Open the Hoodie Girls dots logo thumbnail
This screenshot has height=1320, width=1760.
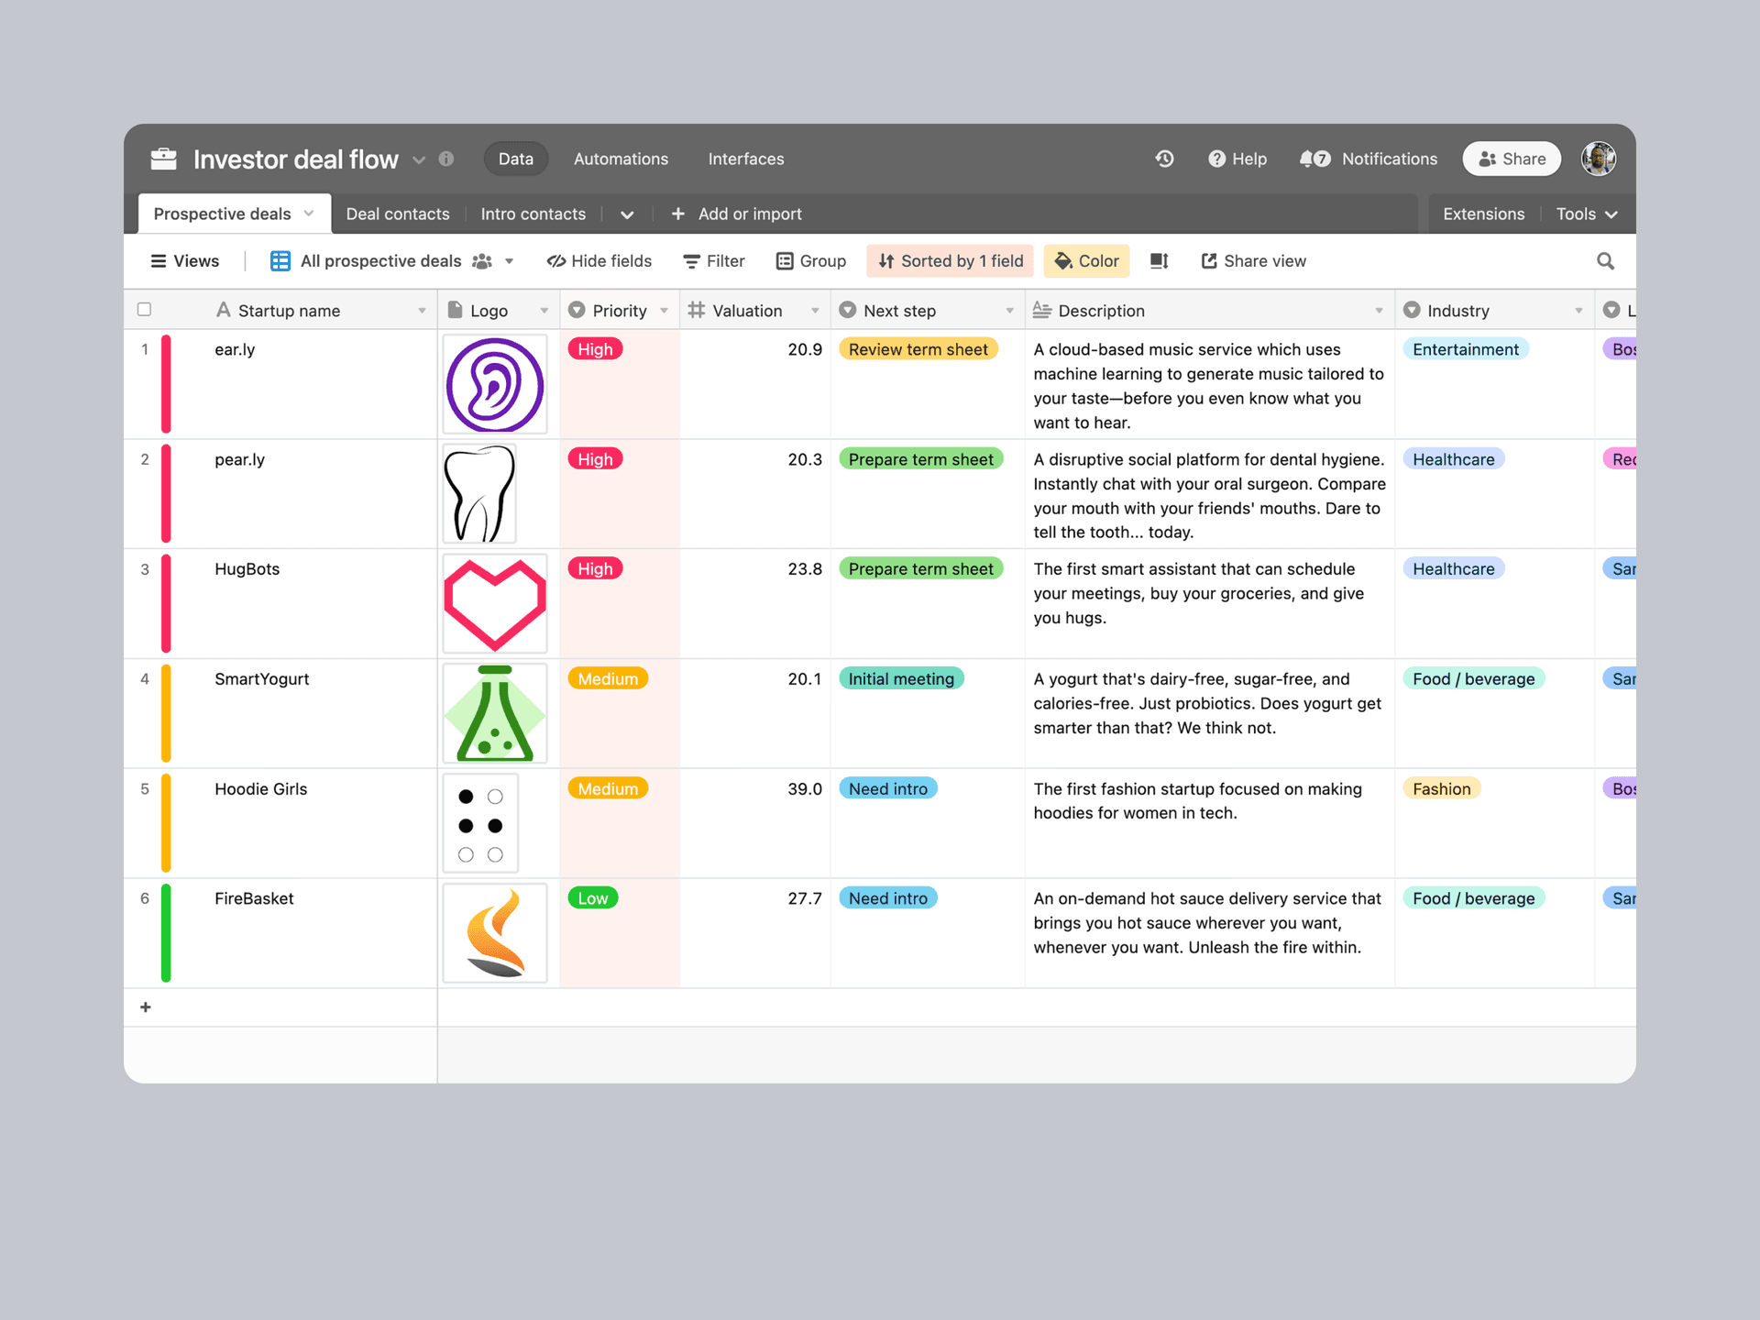480,823
